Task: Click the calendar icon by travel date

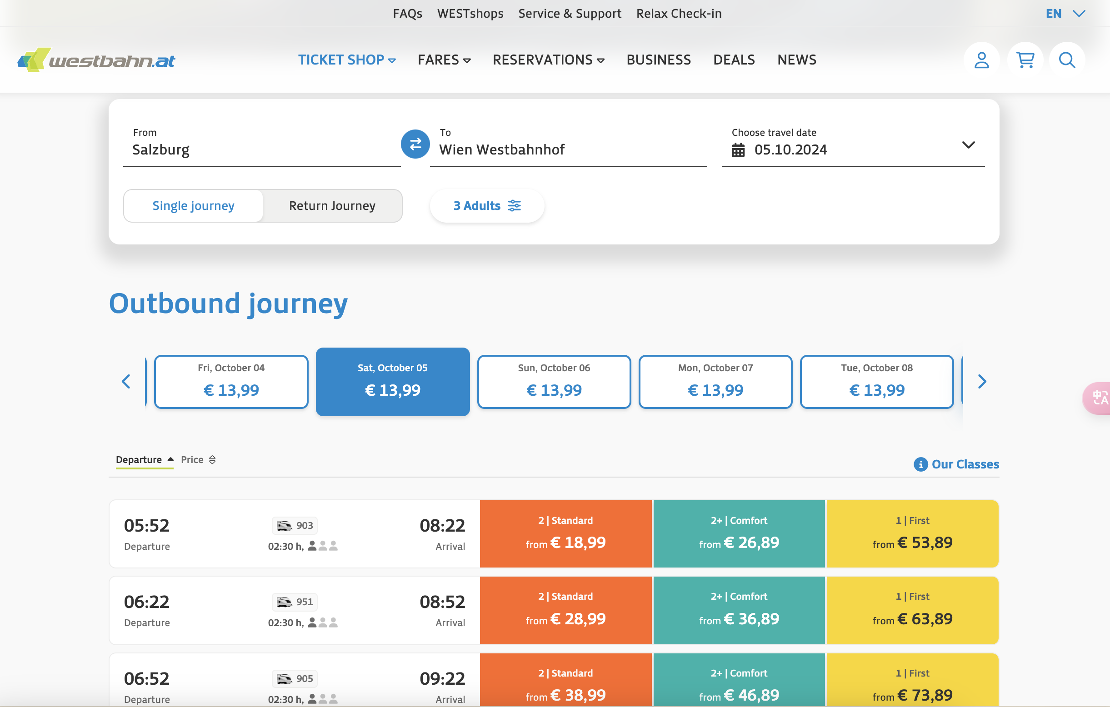Action: click(738, 150)
